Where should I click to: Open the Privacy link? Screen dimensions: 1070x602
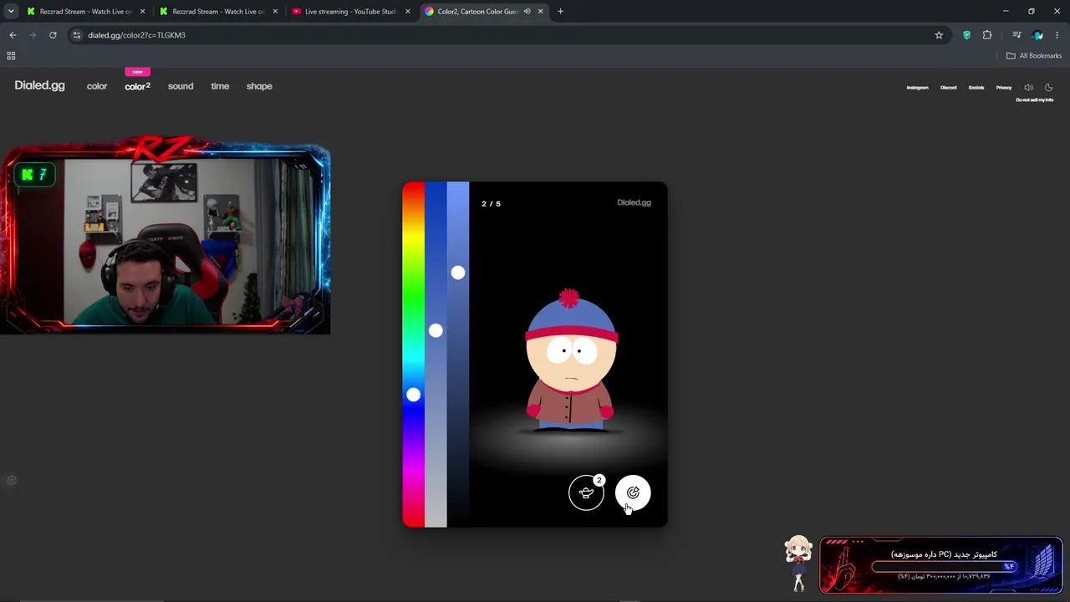click(x=1004, y=88)
